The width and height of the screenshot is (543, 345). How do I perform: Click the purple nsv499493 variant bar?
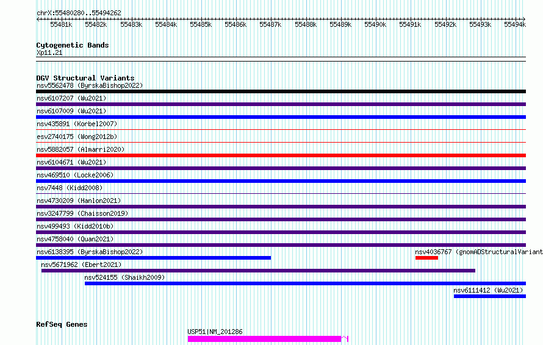point(281,232)
